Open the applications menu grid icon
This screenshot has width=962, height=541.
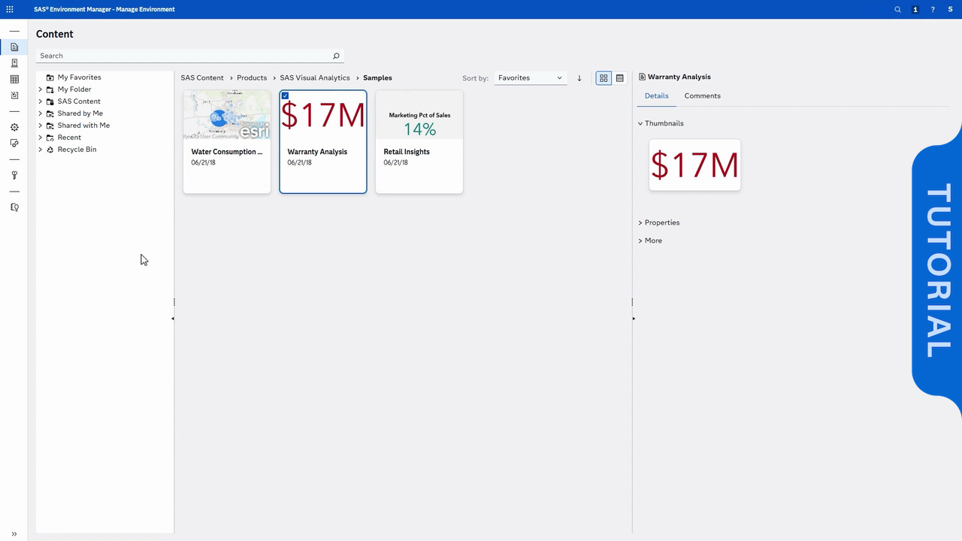click(10, 10)
